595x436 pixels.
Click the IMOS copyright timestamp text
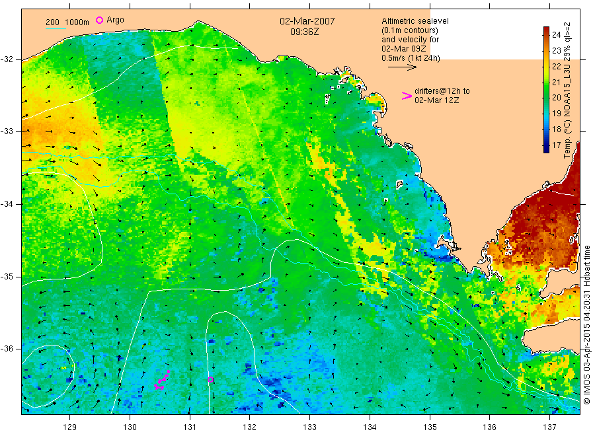(587, 324)
